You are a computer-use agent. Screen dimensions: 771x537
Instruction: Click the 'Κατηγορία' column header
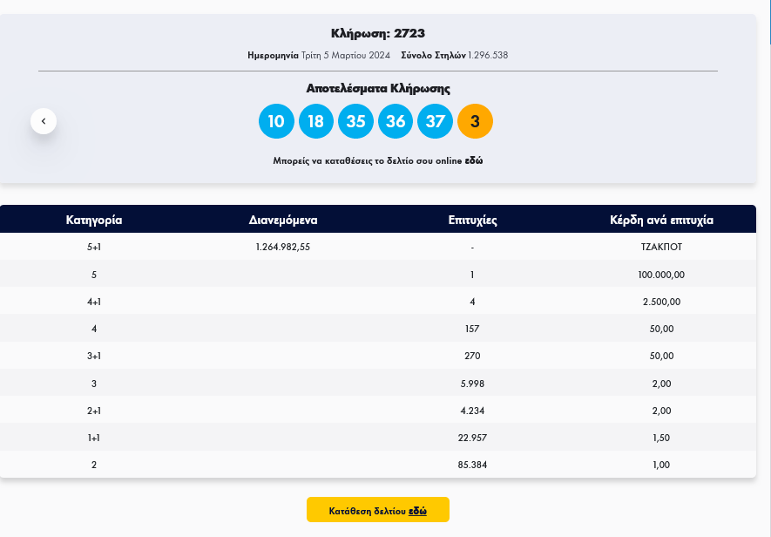(x=94, y=220)
